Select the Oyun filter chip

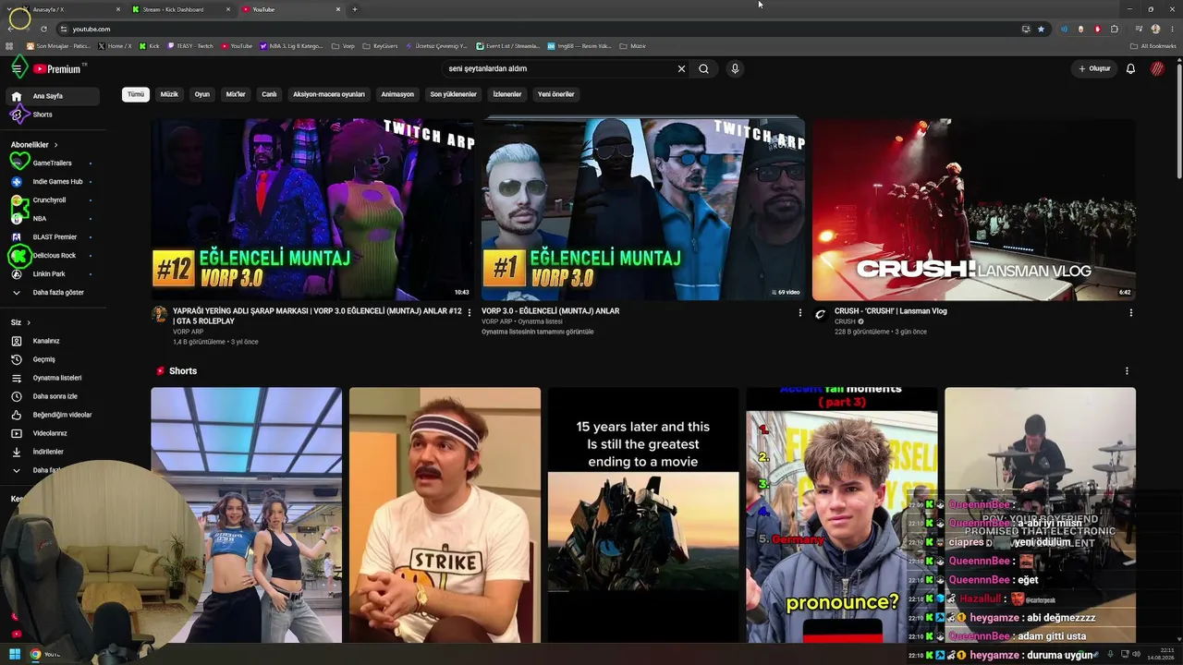[201, 94]
